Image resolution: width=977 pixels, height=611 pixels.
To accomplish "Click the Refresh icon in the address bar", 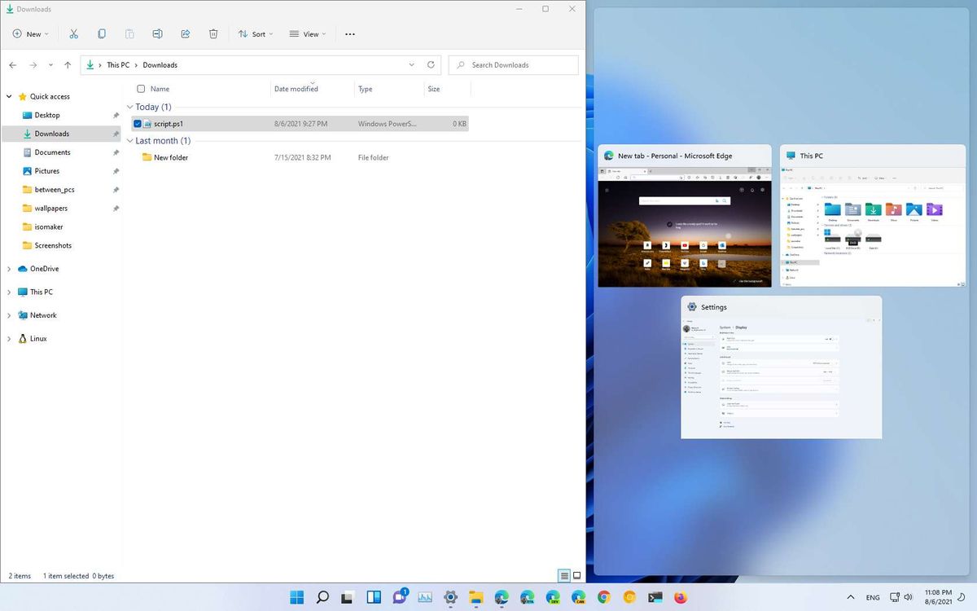I will pos(431,64).
